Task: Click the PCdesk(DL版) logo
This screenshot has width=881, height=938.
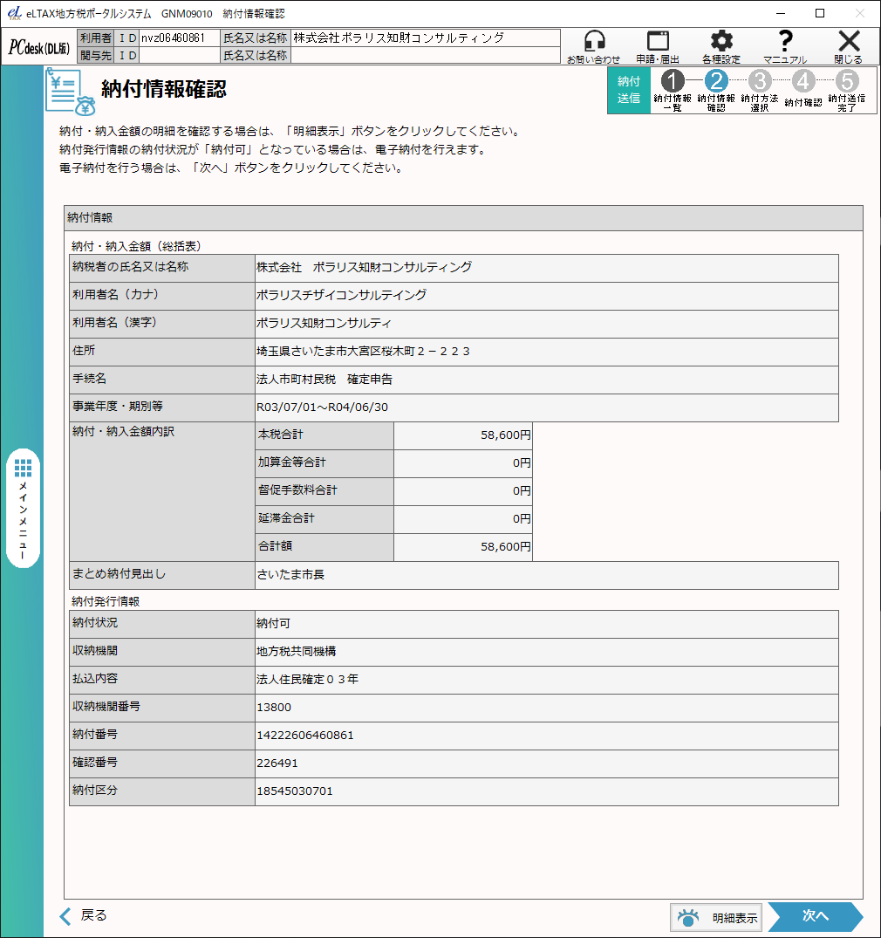Action: pos(39,47)
